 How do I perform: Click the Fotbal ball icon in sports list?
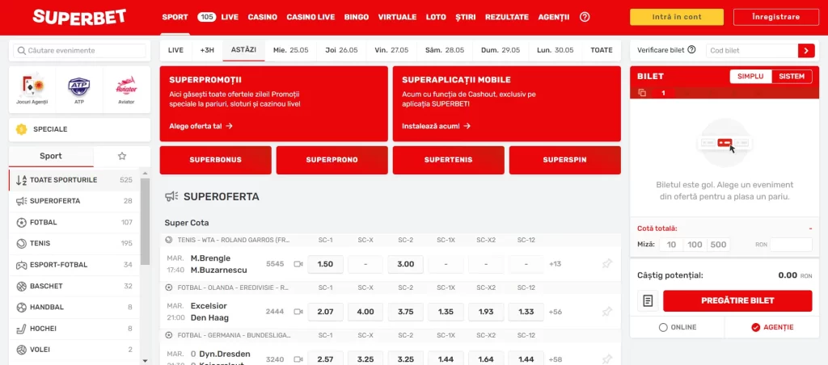click(x=21, y=223)
